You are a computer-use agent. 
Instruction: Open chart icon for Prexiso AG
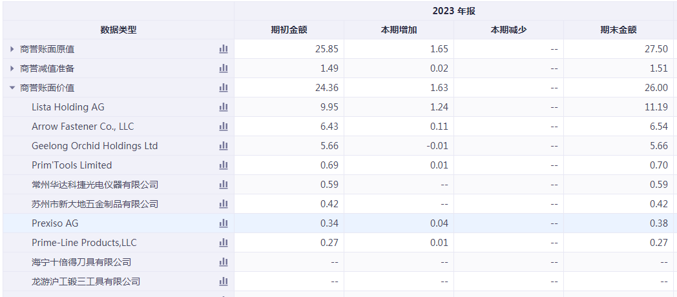click(224, 223)
